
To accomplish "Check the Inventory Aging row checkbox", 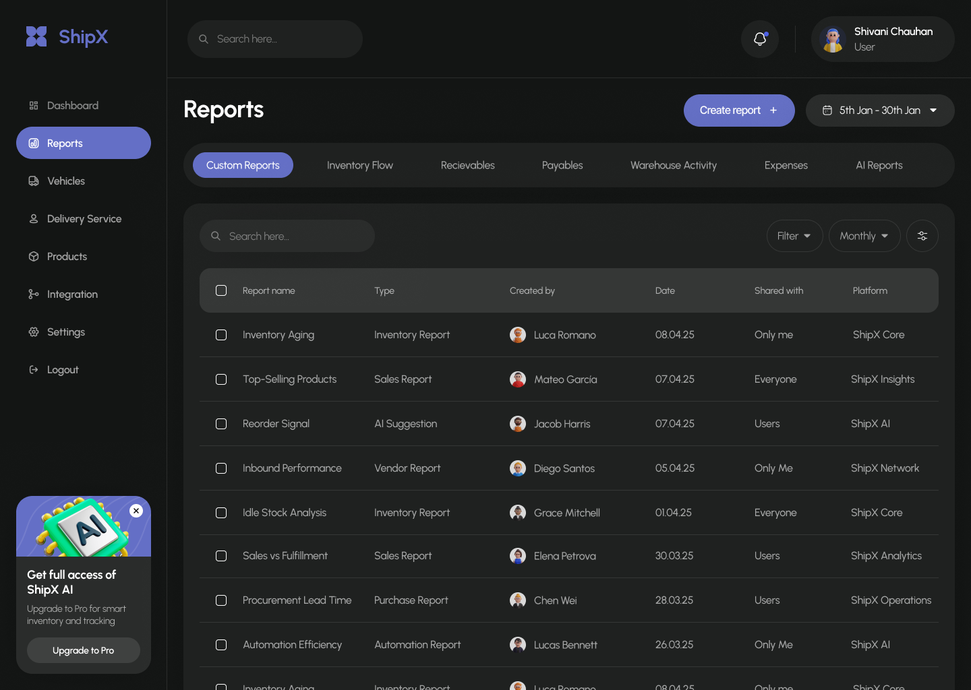I will [x=221, y=335].
